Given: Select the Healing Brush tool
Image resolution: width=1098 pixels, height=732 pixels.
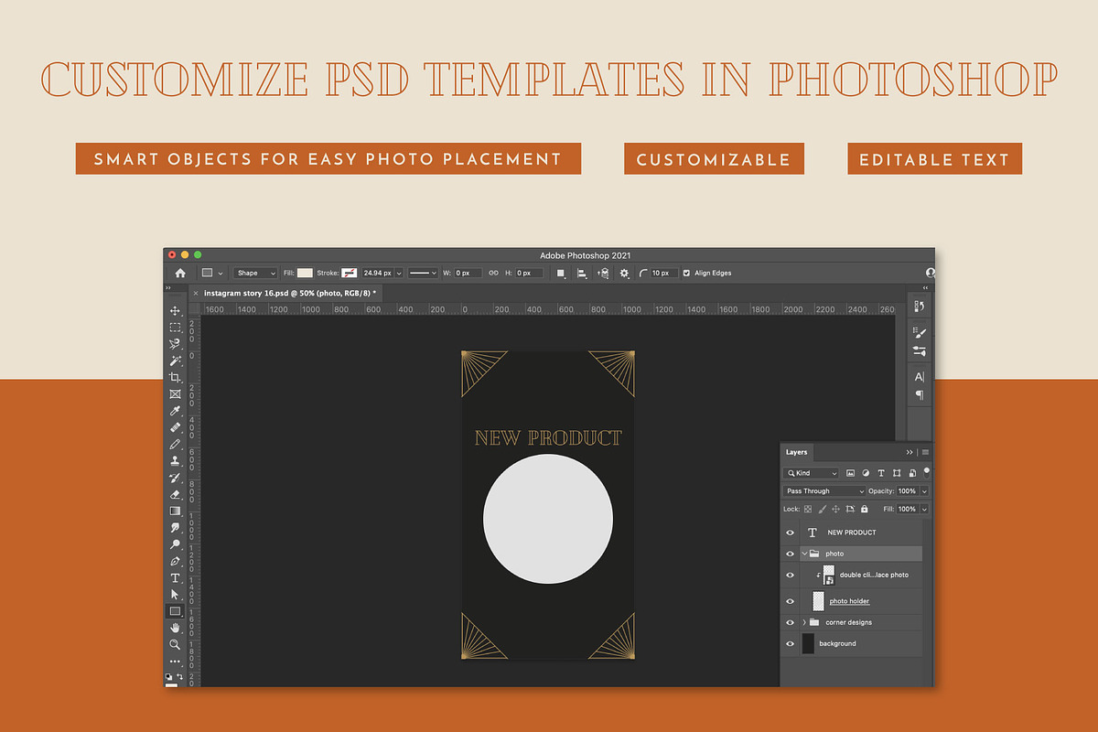Looking at the screenshot, I should tap(175, 428).
